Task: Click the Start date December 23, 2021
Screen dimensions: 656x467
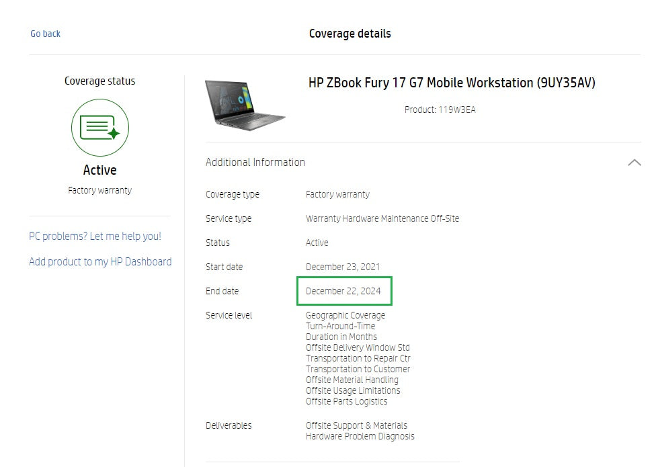Action: click(x=343, y=267)
